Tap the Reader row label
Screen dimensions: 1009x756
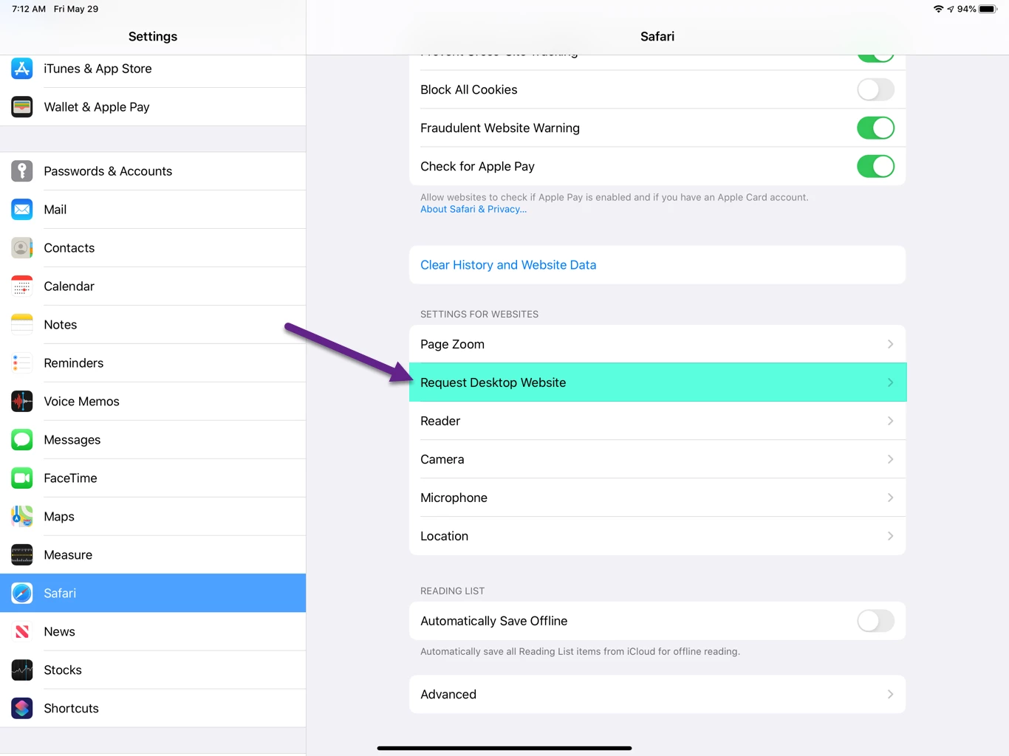(440, 422)
